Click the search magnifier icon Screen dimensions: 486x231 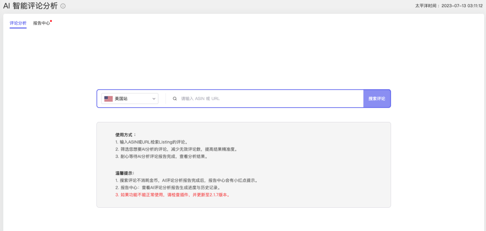pos(175,99)
